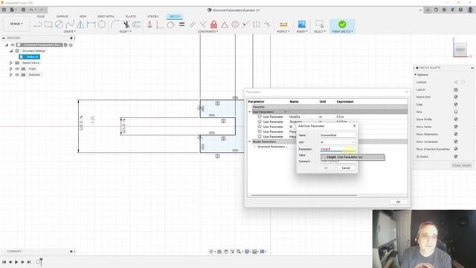Toggle the Show Dimensions checkbox
This screenshot has width=476, height=268.
coord(456,134)
